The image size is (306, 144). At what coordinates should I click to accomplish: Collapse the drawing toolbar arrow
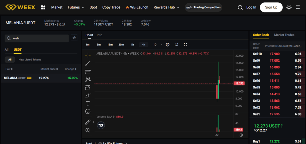click(x=93, y=122)
